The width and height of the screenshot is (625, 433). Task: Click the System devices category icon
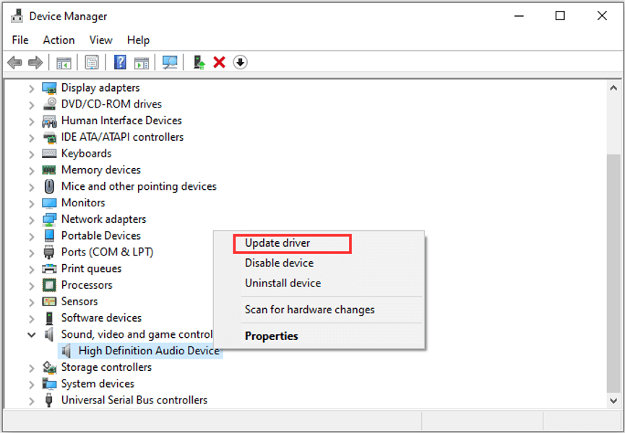pos(49,384)
